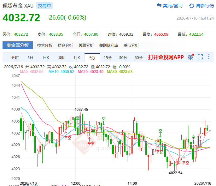
Task: Click the 打开金投网APP link
Action: pyautogui.click(x=166, y=57)
